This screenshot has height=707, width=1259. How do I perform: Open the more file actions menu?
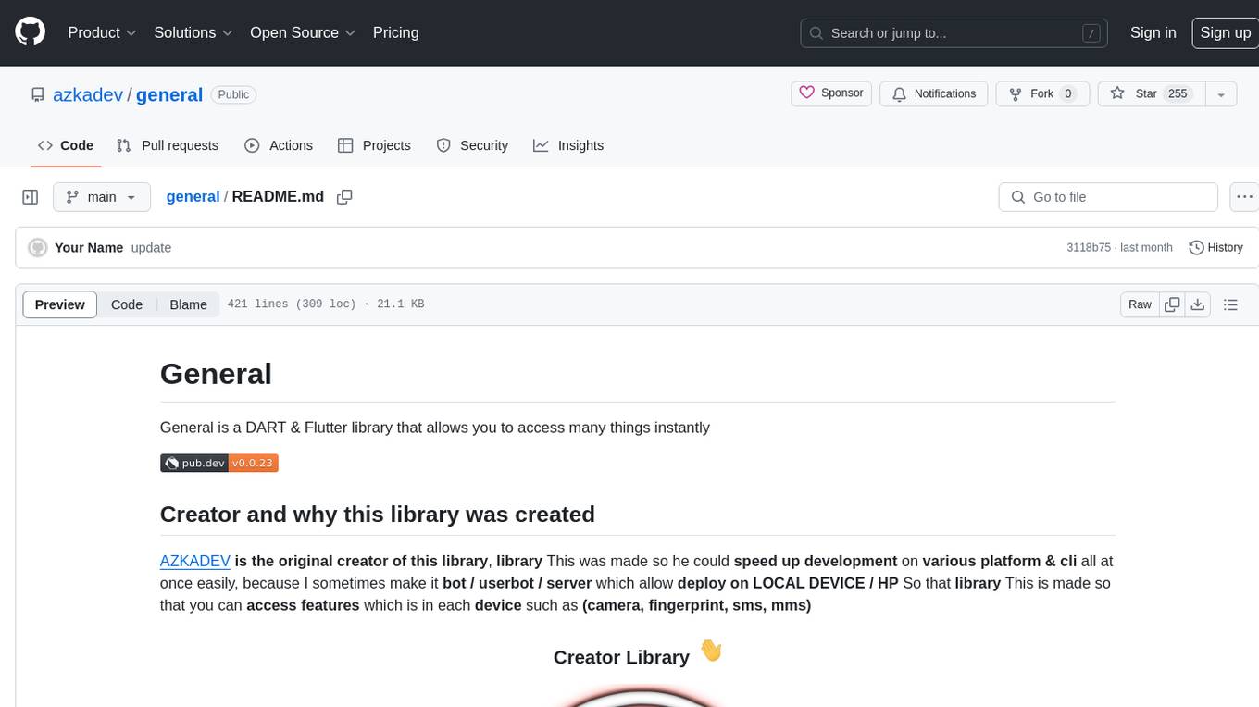point(1245,197)
